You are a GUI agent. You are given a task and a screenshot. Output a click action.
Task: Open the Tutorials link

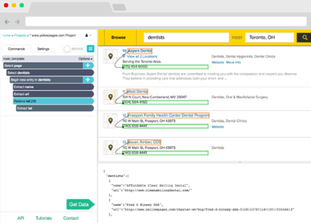(x=44, y=218)
